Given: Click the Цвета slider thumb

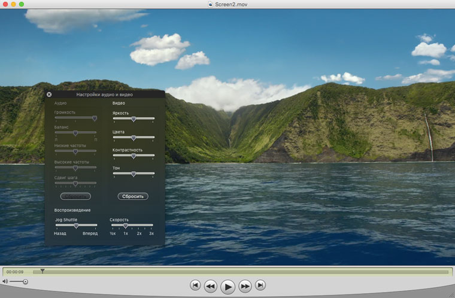Looking at the screenshot, I should tap(134, 138).
